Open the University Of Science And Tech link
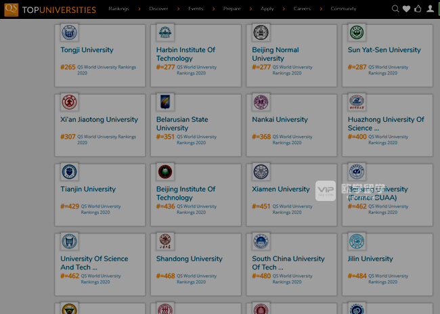The width and height of the screenshot is (440, 314). coord(94,263)
